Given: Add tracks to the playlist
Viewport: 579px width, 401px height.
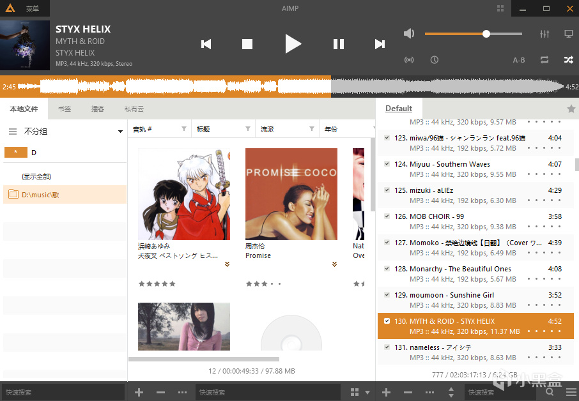Looking at the screenshot, I should 386,392.
